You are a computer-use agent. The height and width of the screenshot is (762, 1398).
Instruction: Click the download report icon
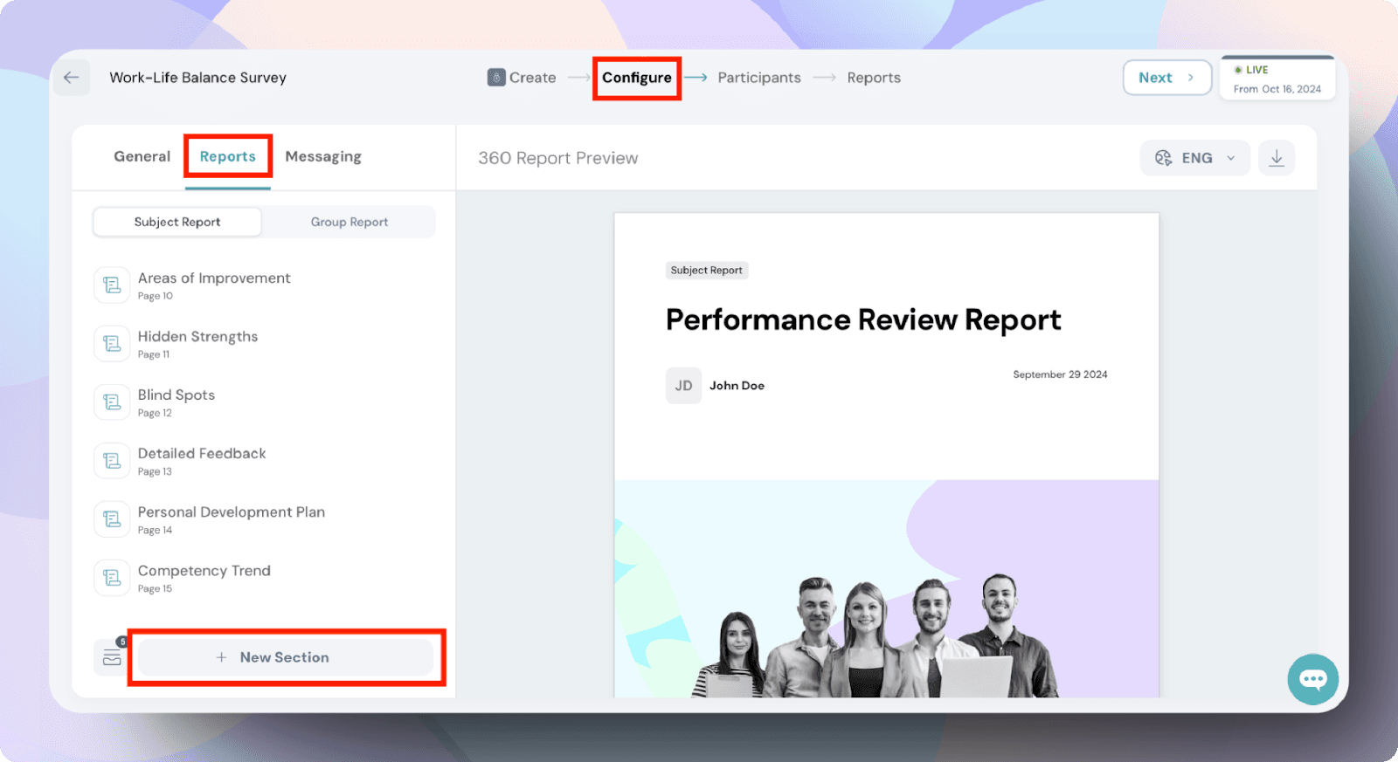point(1276,158)
